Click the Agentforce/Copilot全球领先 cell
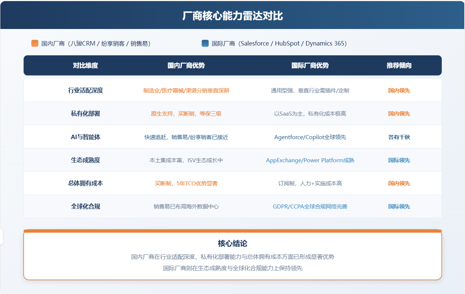The height and width of the screenshot is (294, 465). click(310, 137)
